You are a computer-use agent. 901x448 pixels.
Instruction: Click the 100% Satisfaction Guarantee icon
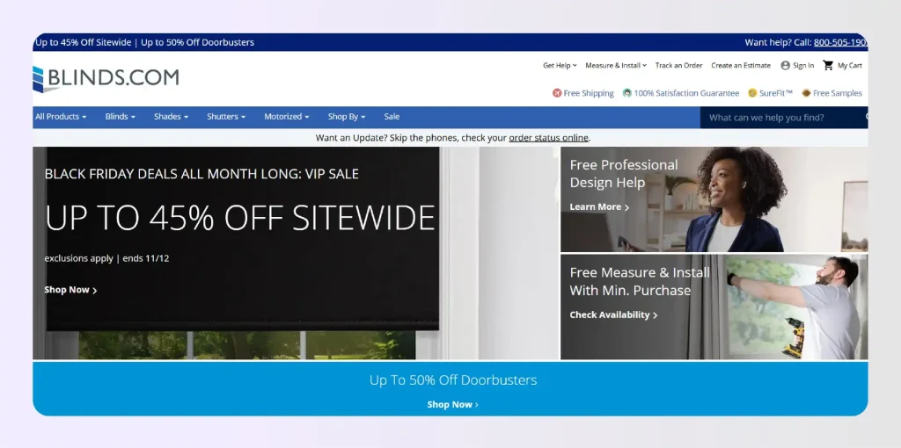(x=627, y=93)
